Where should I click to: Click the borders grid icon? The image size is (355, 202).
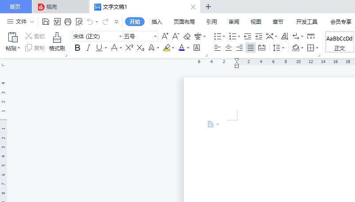pos(310,48)
